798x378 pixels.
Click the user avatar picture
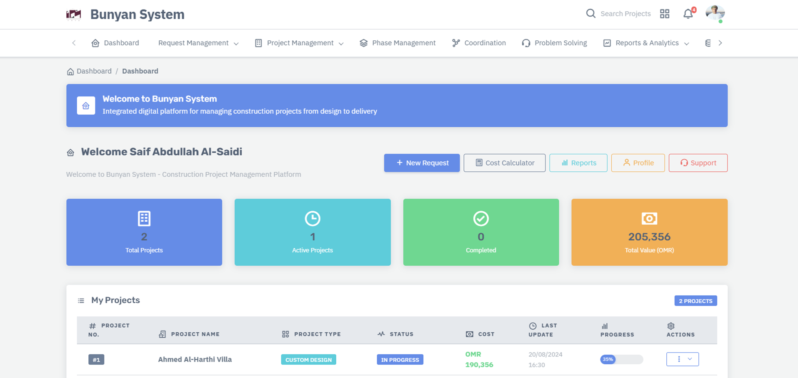715,13
